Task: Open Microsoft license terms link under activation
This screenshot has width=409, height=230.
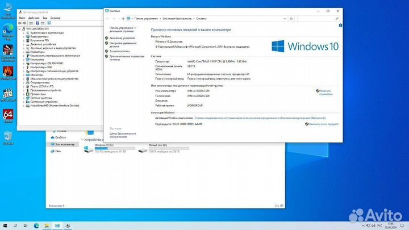Action: tap(260, 118)
